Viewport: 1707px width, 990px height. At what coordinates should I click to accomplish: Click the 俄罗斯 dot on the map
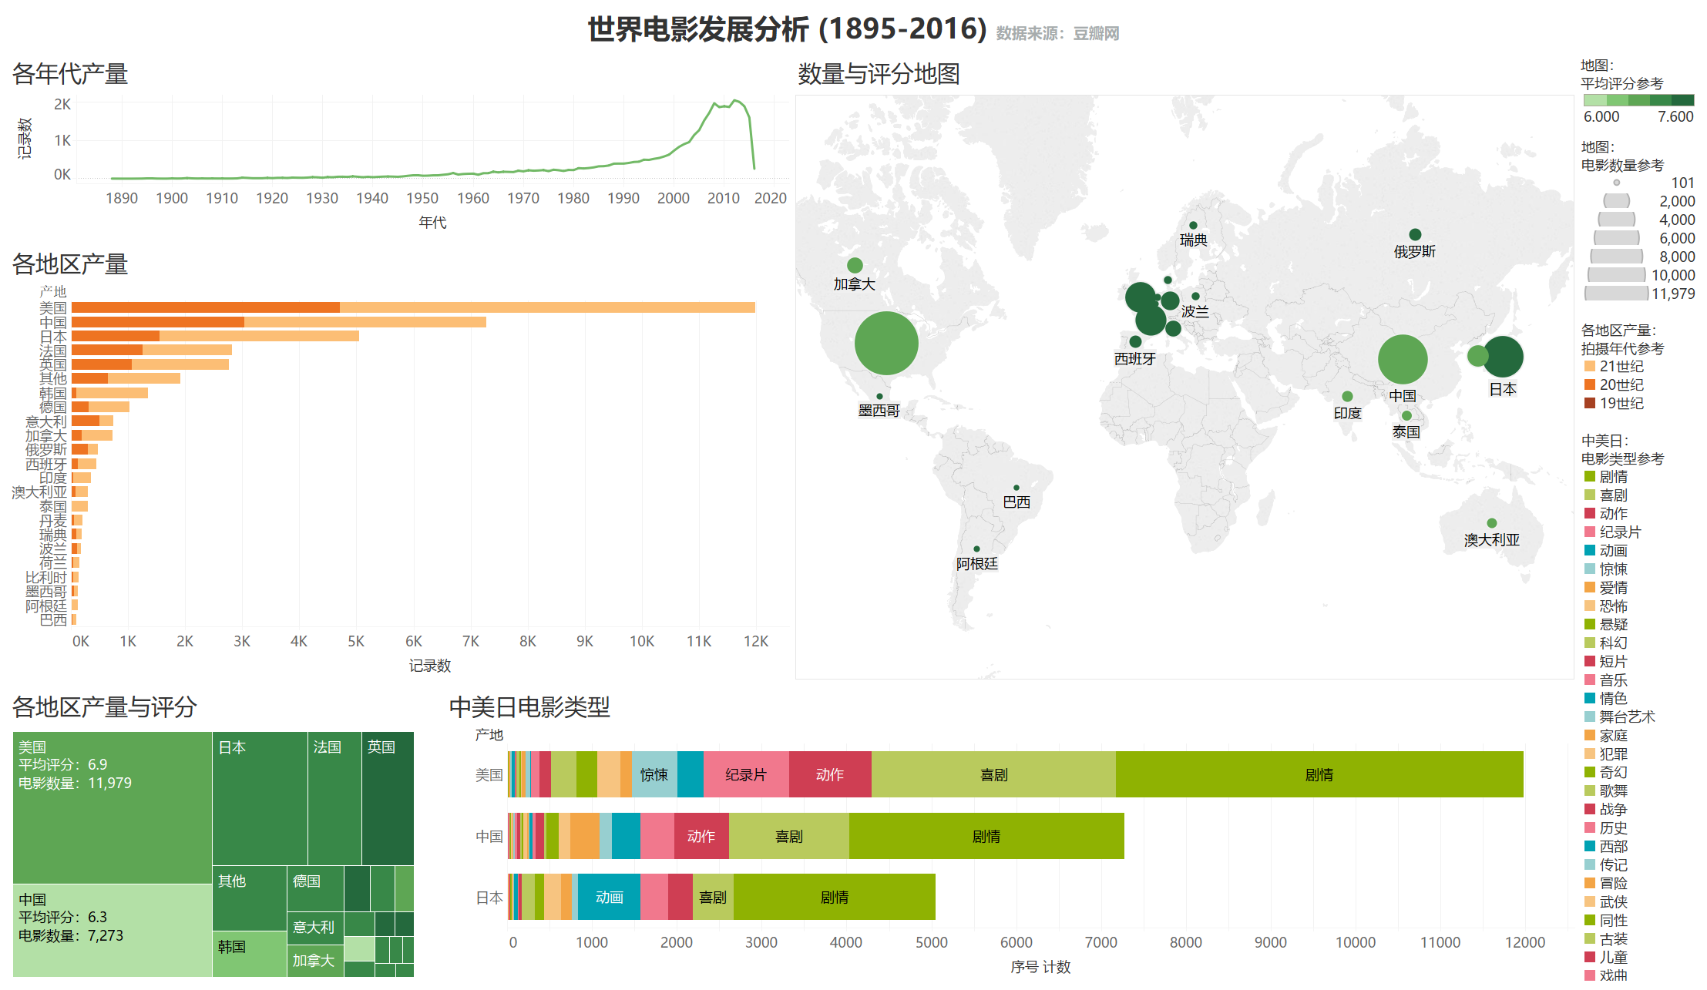[x=1415, y=234]
